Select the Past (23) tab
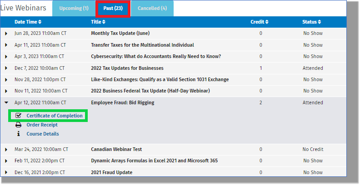Screen dimensions: 360x185 click(113, 8)
